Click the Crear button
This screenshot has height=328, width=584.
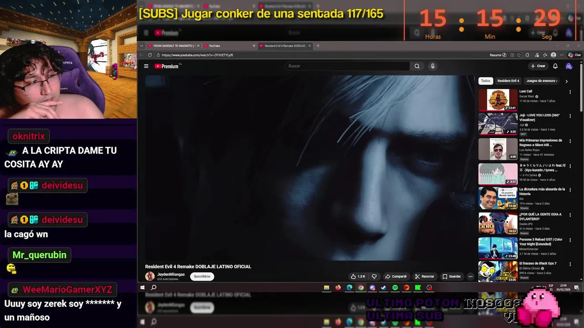point(538,66)
